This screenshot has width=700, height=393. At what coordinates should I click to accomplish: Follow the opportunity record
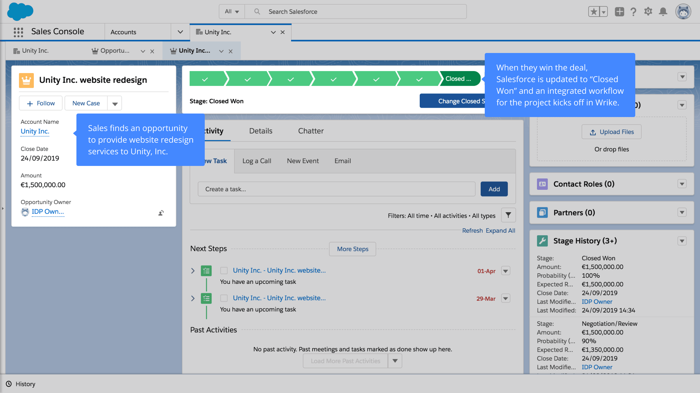point(41,103)
